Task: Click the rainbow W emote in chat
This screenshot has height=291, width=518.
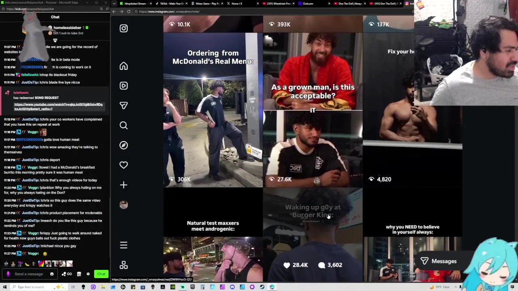Action: (x=41, y=264)
